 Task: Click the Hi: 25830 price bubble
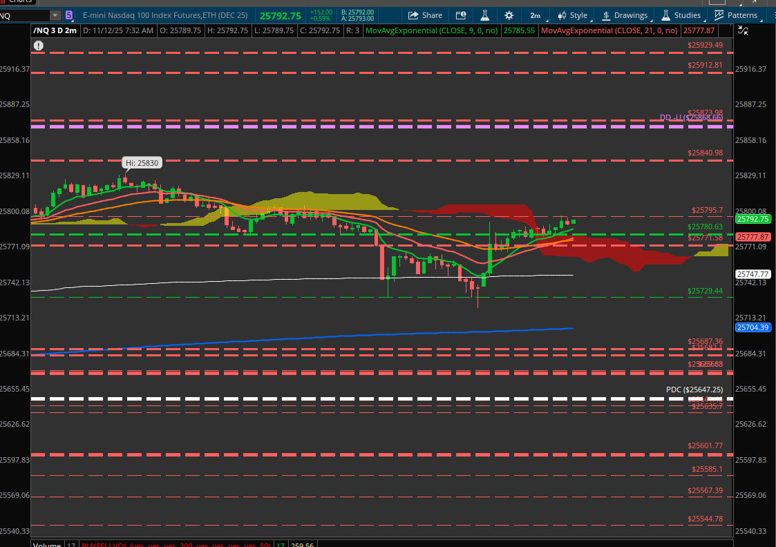142,163
